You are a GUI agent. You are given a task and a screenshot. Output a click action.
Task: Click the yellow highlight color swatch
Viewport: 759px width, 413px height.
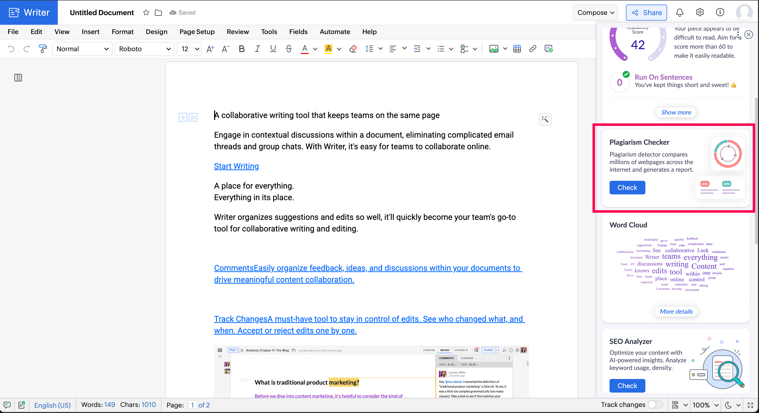coord(328,48)
